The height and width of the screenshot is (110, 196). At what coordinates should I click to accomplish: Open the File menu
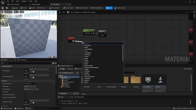pyautogui.click(x=8, y=1)
